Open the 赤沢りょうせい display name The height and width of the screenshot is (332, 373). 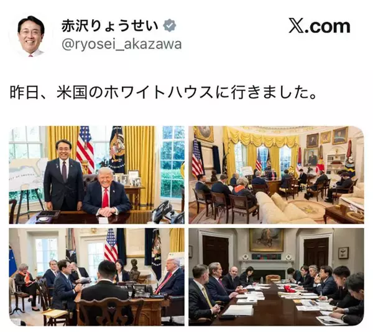tap(109, 26)
